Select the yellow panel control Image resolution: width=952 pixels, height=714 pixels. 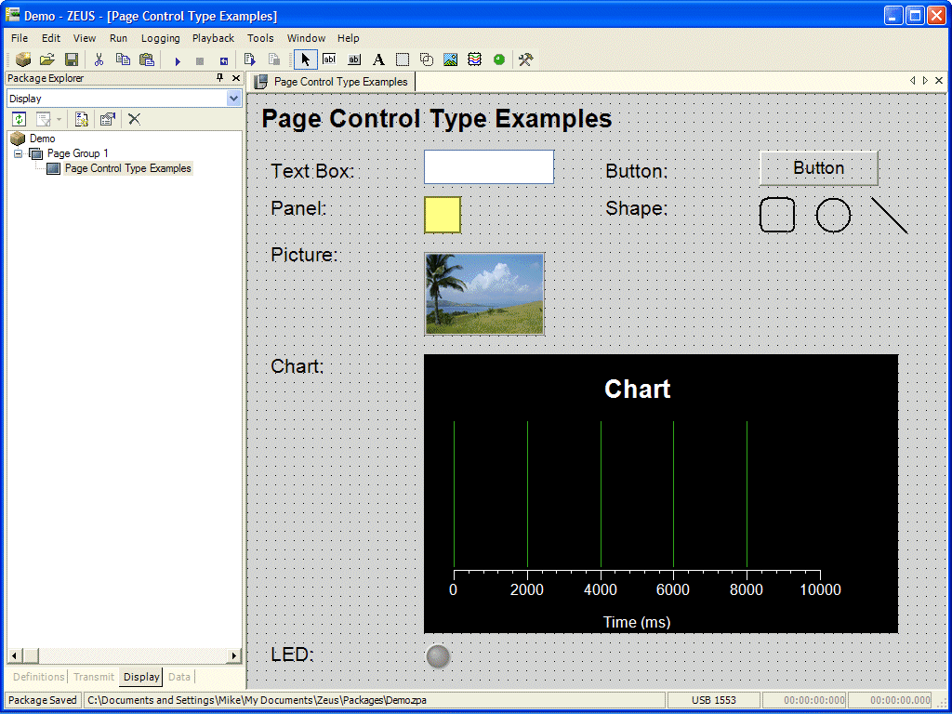[x=443, y=215]
